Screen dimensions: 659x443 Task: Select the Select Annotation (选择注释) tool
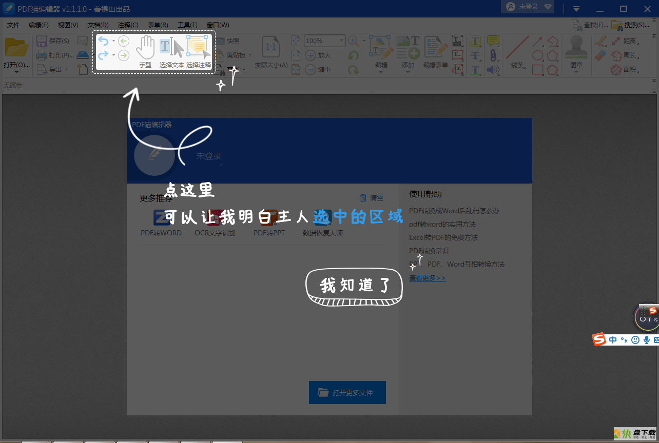pyautogui.click(x=199, y=51)
